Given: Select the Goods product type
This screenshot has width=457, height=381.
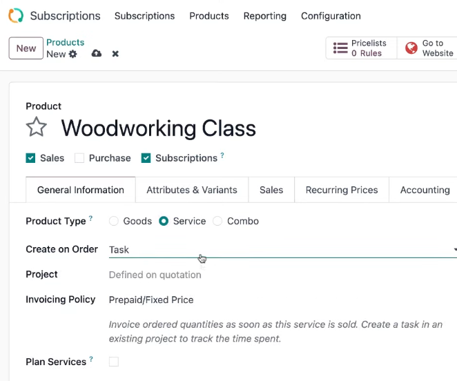Looking at the screenshot, I should click(x=114, y=221).
